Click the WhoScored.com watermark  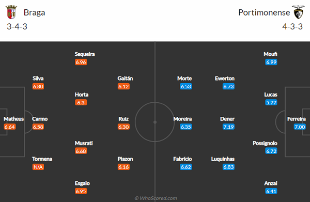[x=156, y=198]
